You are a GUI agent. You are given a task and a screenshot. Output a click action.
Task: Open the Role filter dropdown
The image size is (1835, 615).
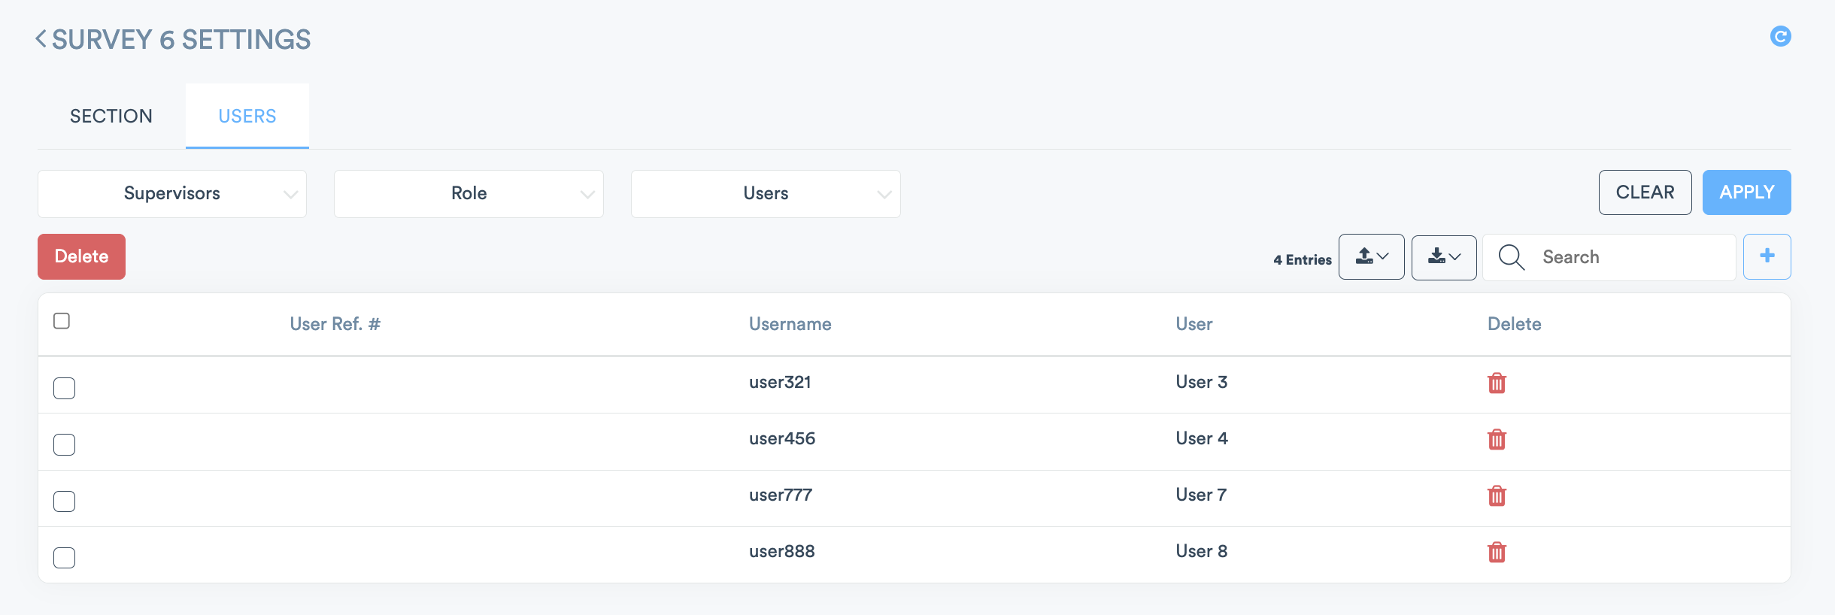pos(469,194)
